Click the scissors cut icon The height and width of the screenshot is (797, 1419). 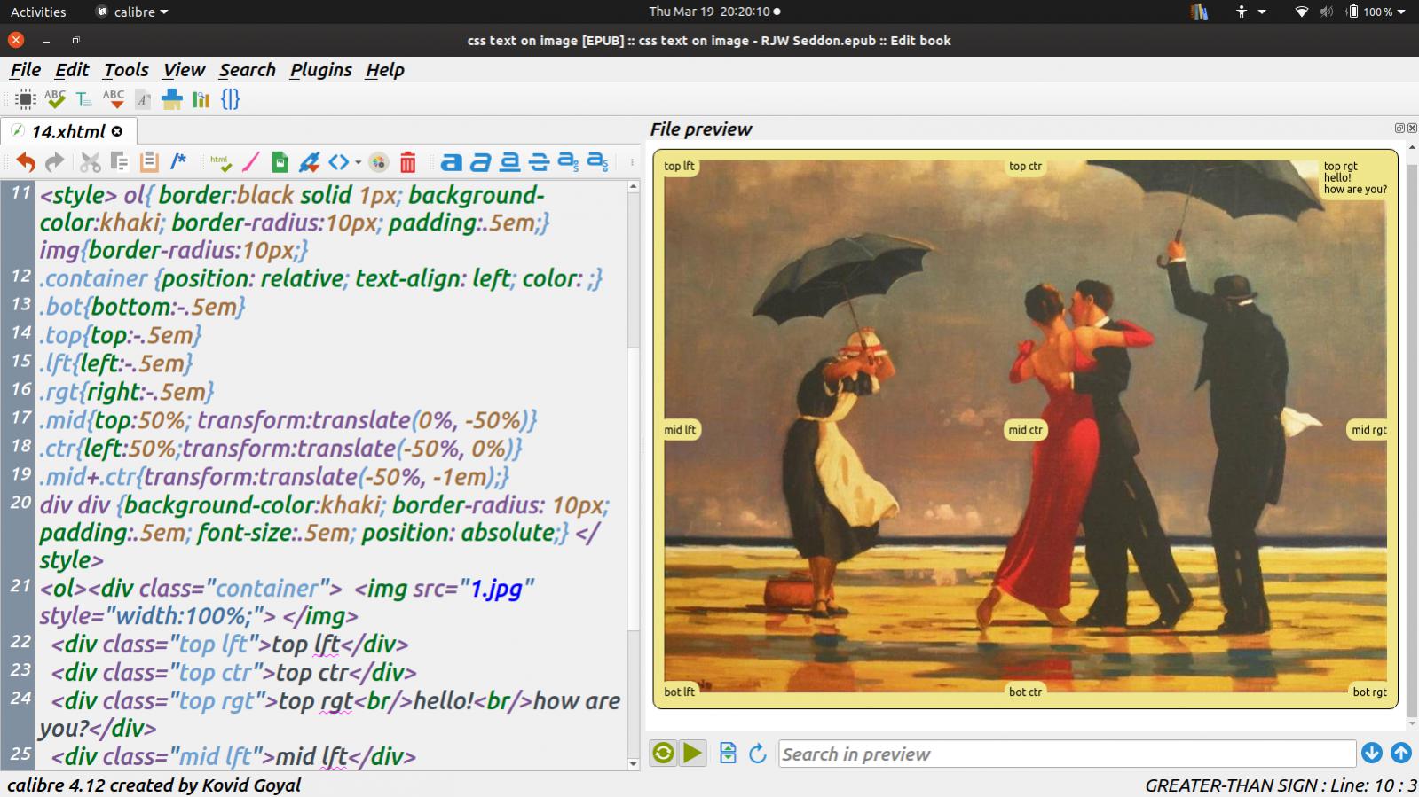pyautogui.click(x=90, y=162)
